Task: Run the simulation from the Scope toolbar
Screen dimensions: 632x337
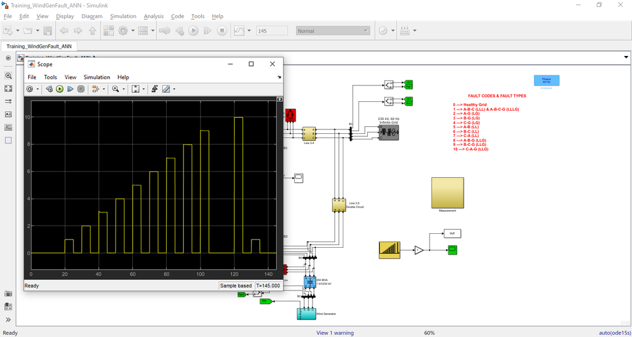Action: pyautogui.click(x=60, y=89)
